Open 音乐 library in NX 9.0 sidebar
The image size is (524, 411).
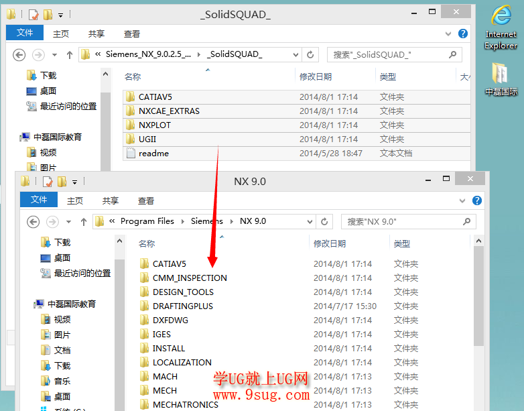[56, 381]
